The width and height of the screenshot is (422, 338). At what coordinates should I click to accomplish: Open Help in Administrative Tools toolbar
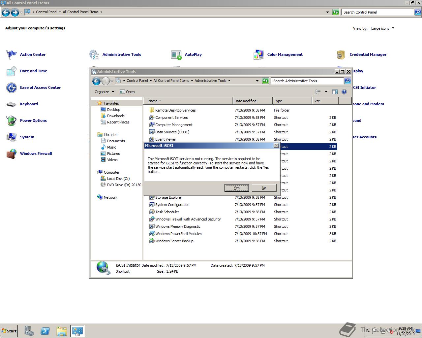point(344,92)
